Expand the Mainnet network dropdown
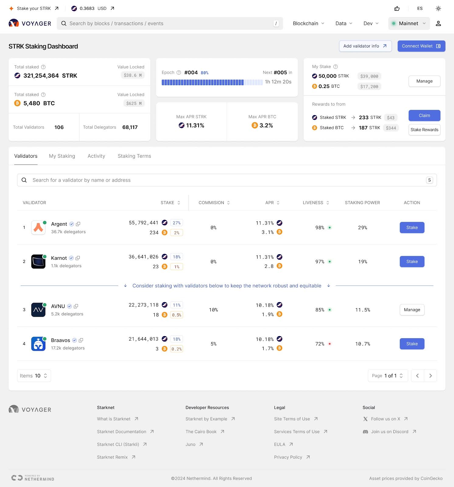 click(409, 23)
